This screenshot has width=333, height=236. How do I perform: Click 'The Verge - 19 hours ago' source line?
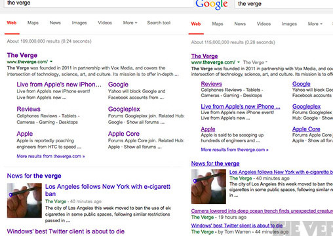(x=219, y=217)
